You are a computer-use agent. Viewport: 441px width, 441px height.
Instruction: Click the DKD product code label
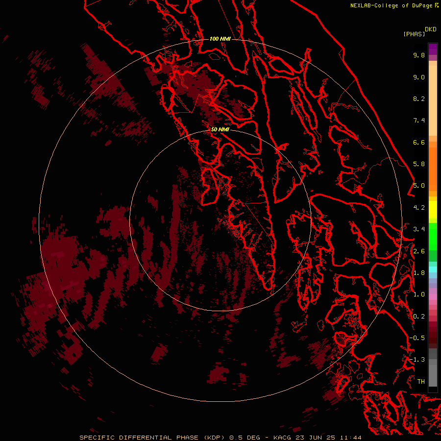[431, 29]
